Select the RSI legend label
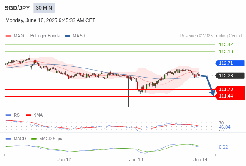 pos(17,115)
